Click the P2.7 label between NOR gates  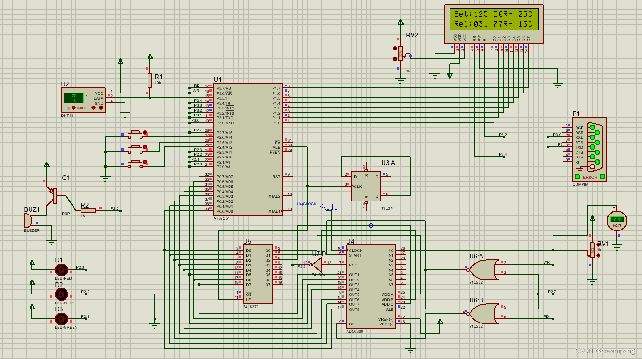tap(552, 292)
